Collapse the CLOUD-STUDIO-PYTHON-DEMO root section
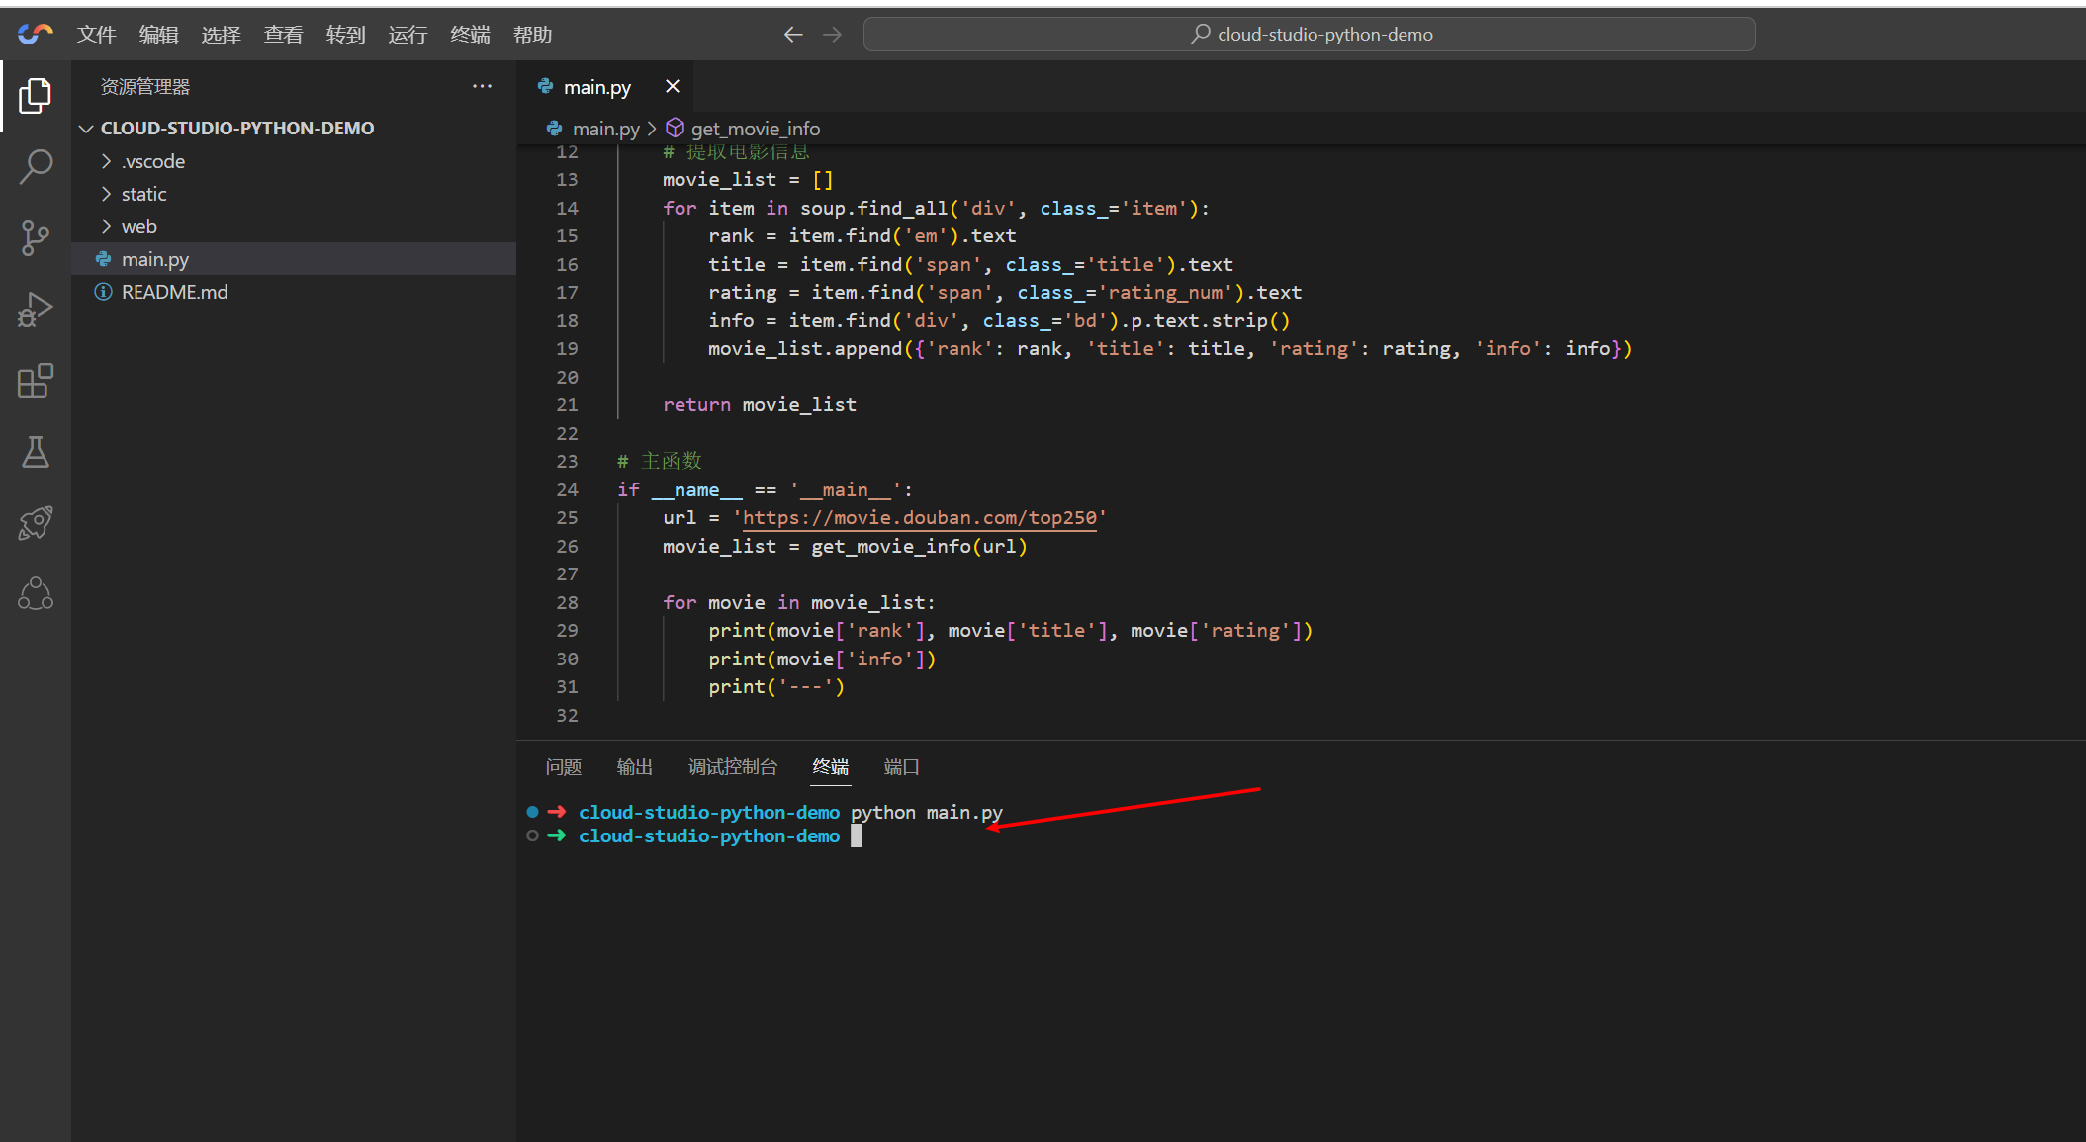 [236, 129]
